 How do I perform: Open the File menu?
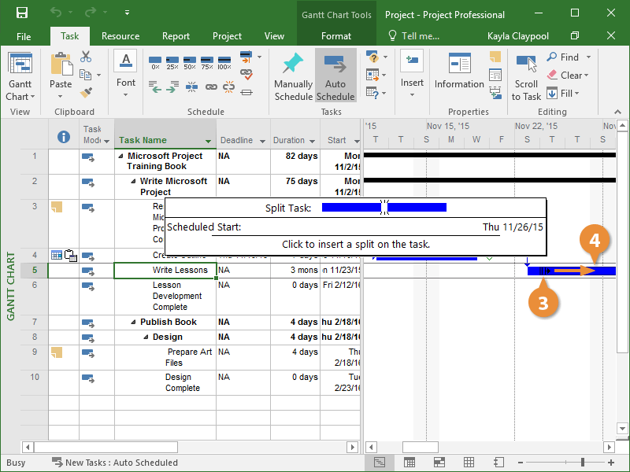tap(24, 36)
